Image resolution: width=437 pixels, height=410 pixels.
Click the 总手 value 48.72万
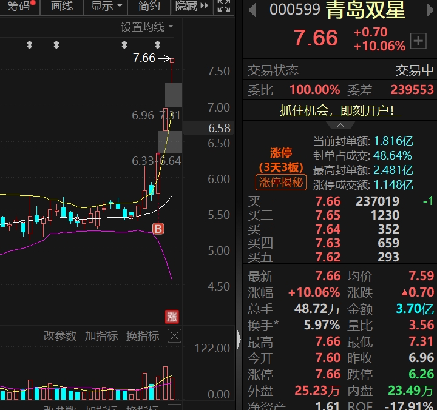click(x=317, y=309)
